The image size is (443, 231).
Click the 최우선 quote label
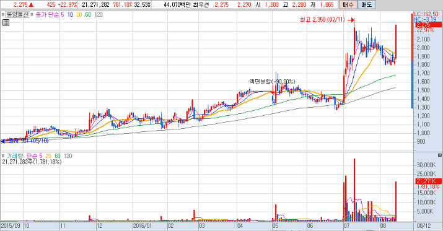coord(201,4)
